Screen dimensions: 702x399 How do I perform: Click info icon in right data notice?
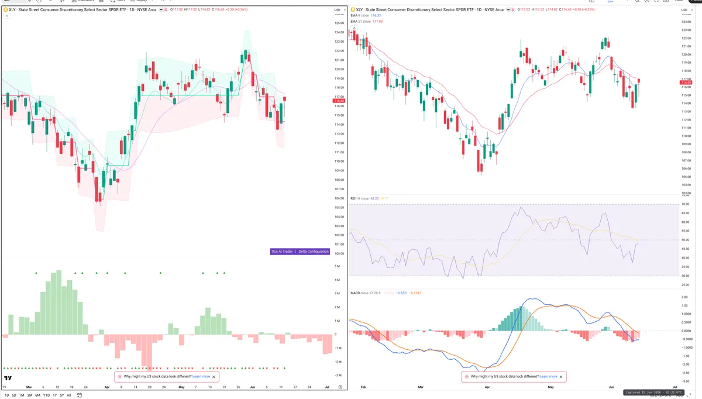(x=467, y=377)
